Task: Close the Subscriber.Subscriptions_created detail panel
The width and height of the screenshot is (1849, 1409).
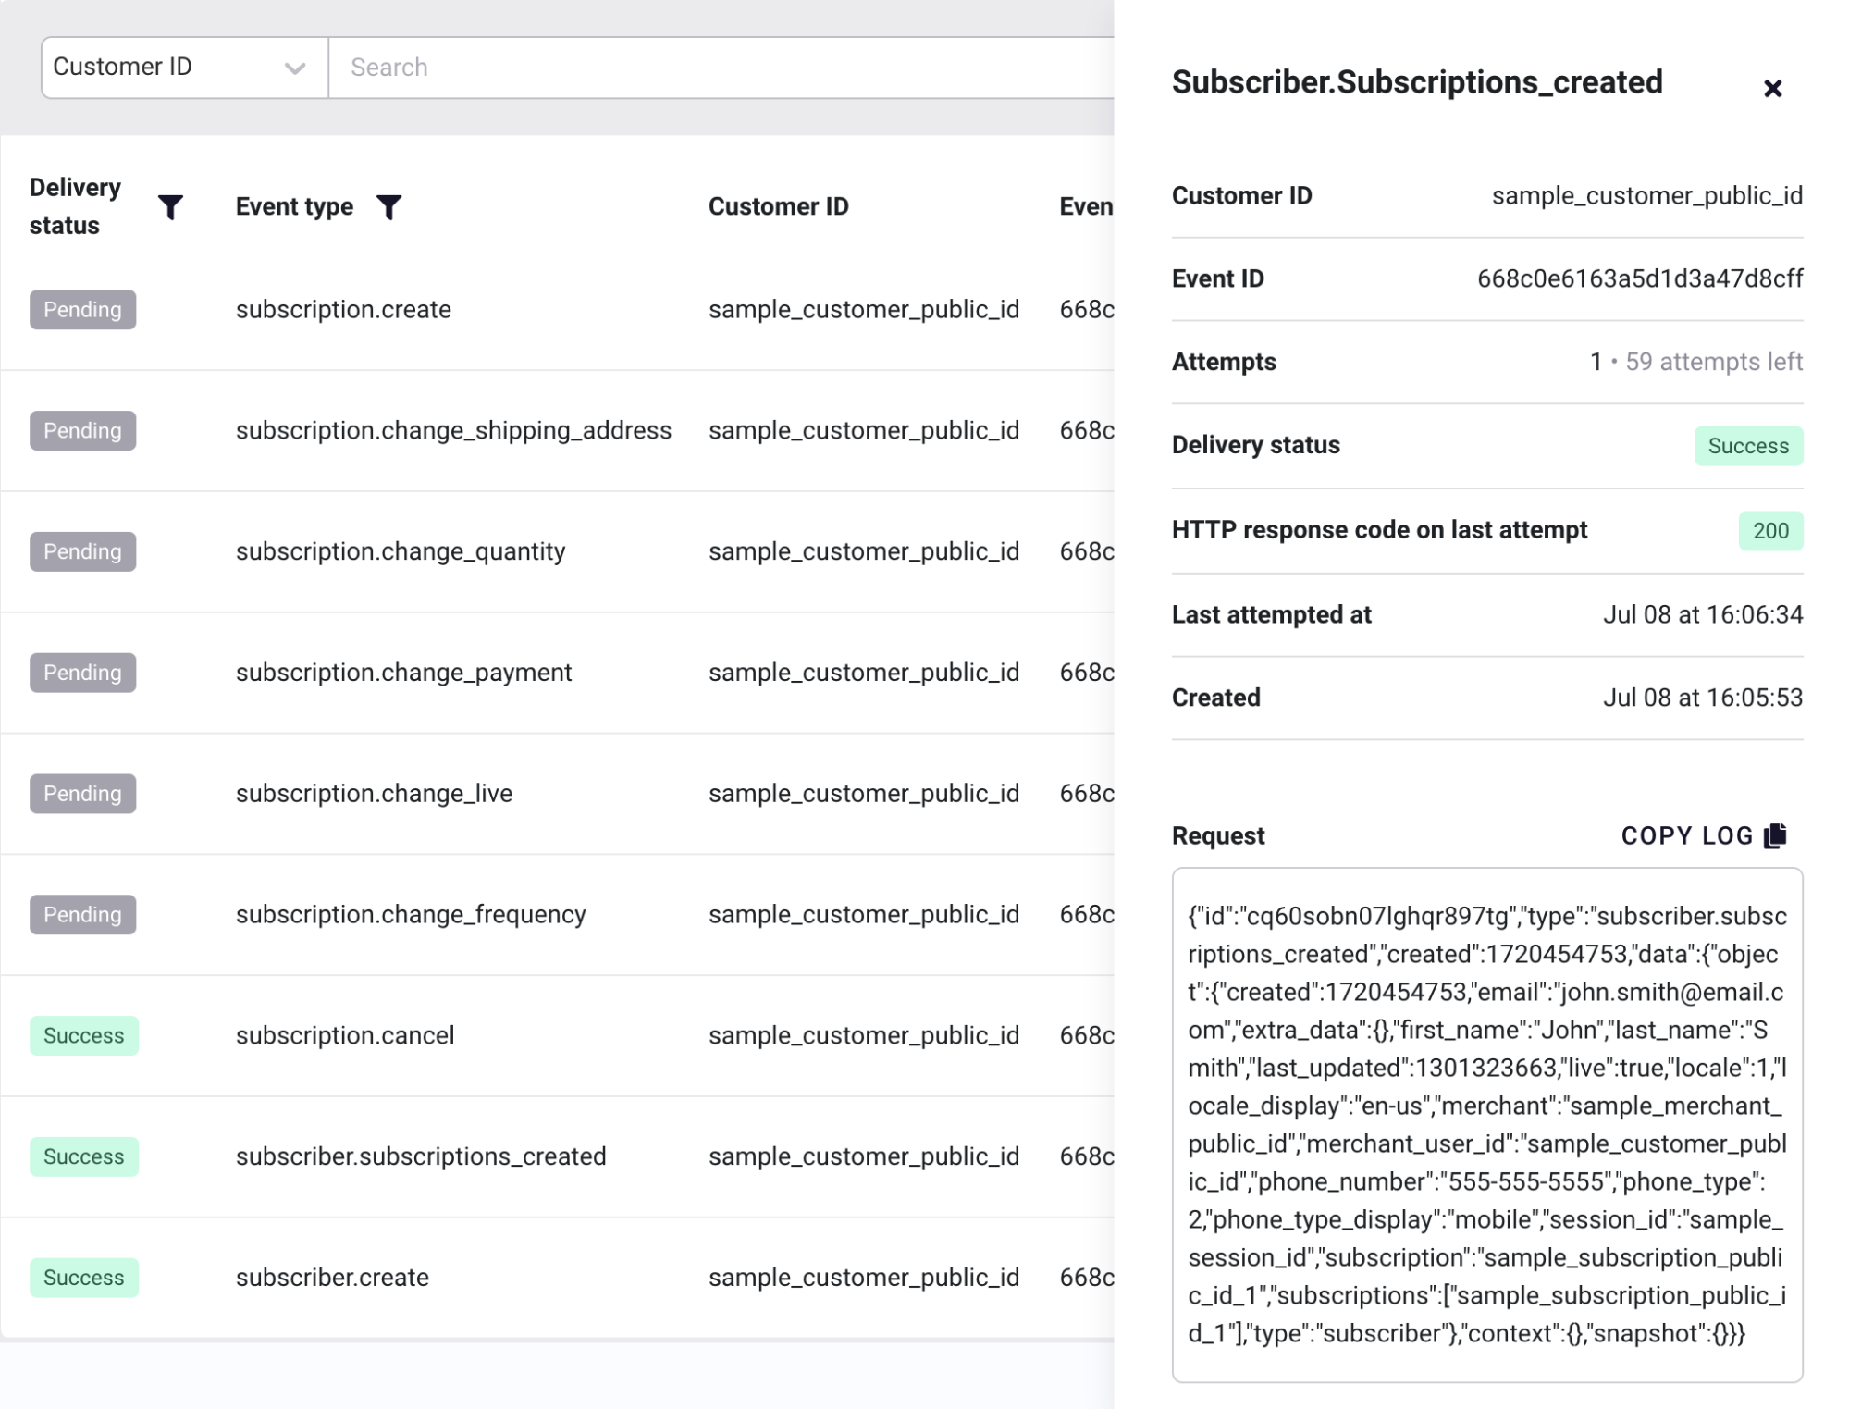Action: pos(1772,88)
